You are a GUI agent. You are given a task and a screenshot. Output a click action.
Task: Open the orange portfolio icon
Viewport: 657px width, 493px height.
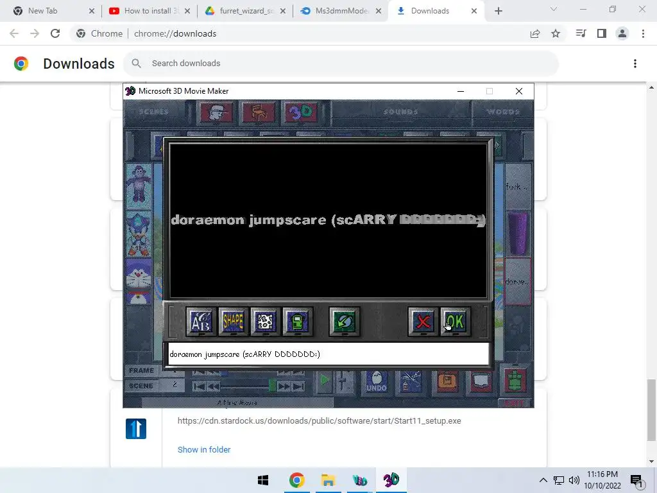(x=447, y=381)
